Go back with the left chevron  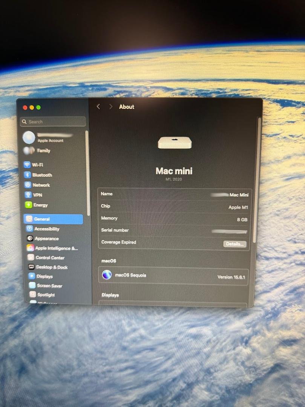pos(98,107)
